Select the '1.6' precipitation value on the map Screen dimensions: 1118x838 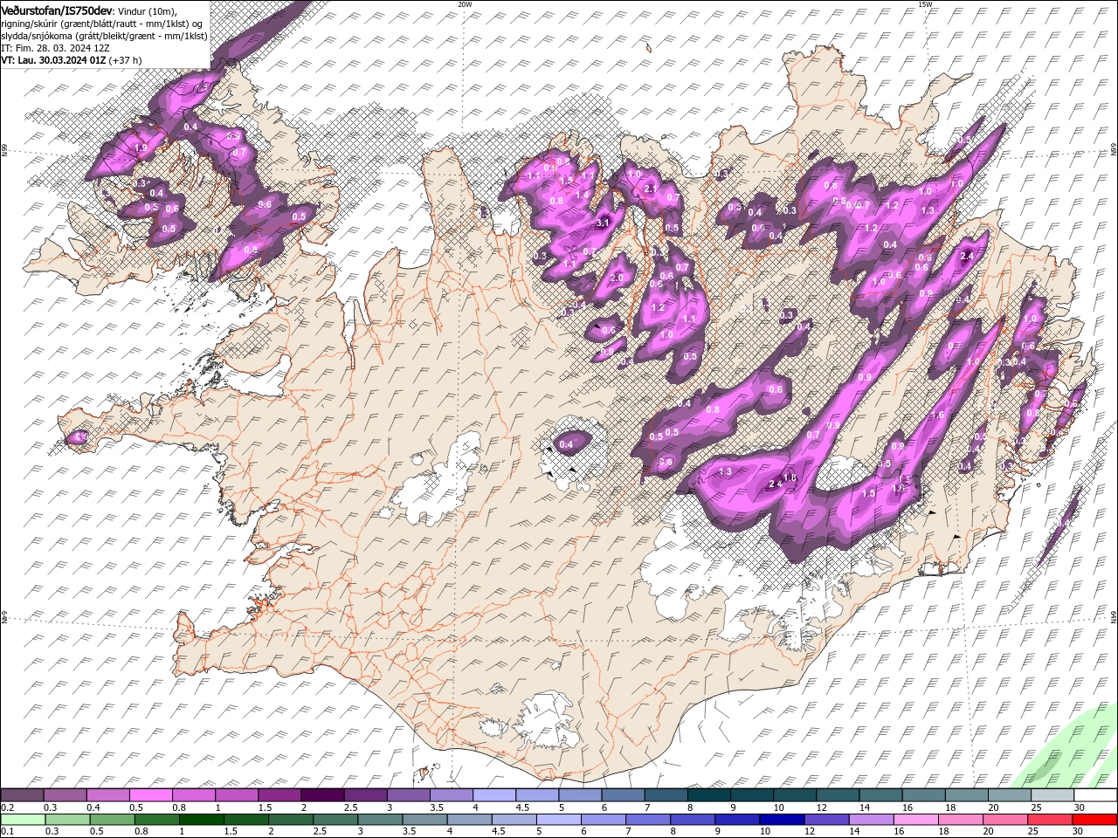click(x=939, y=416)
